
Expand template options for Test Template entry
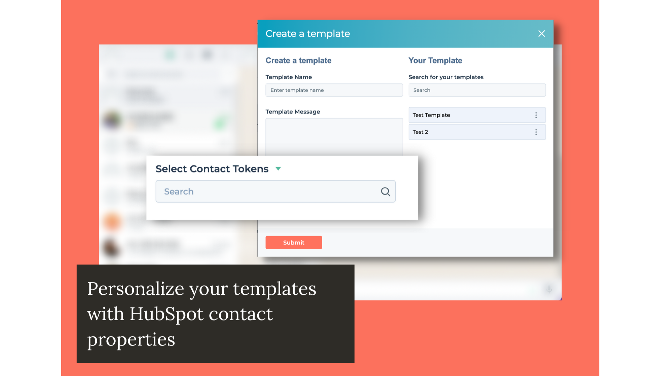(536, 115)
